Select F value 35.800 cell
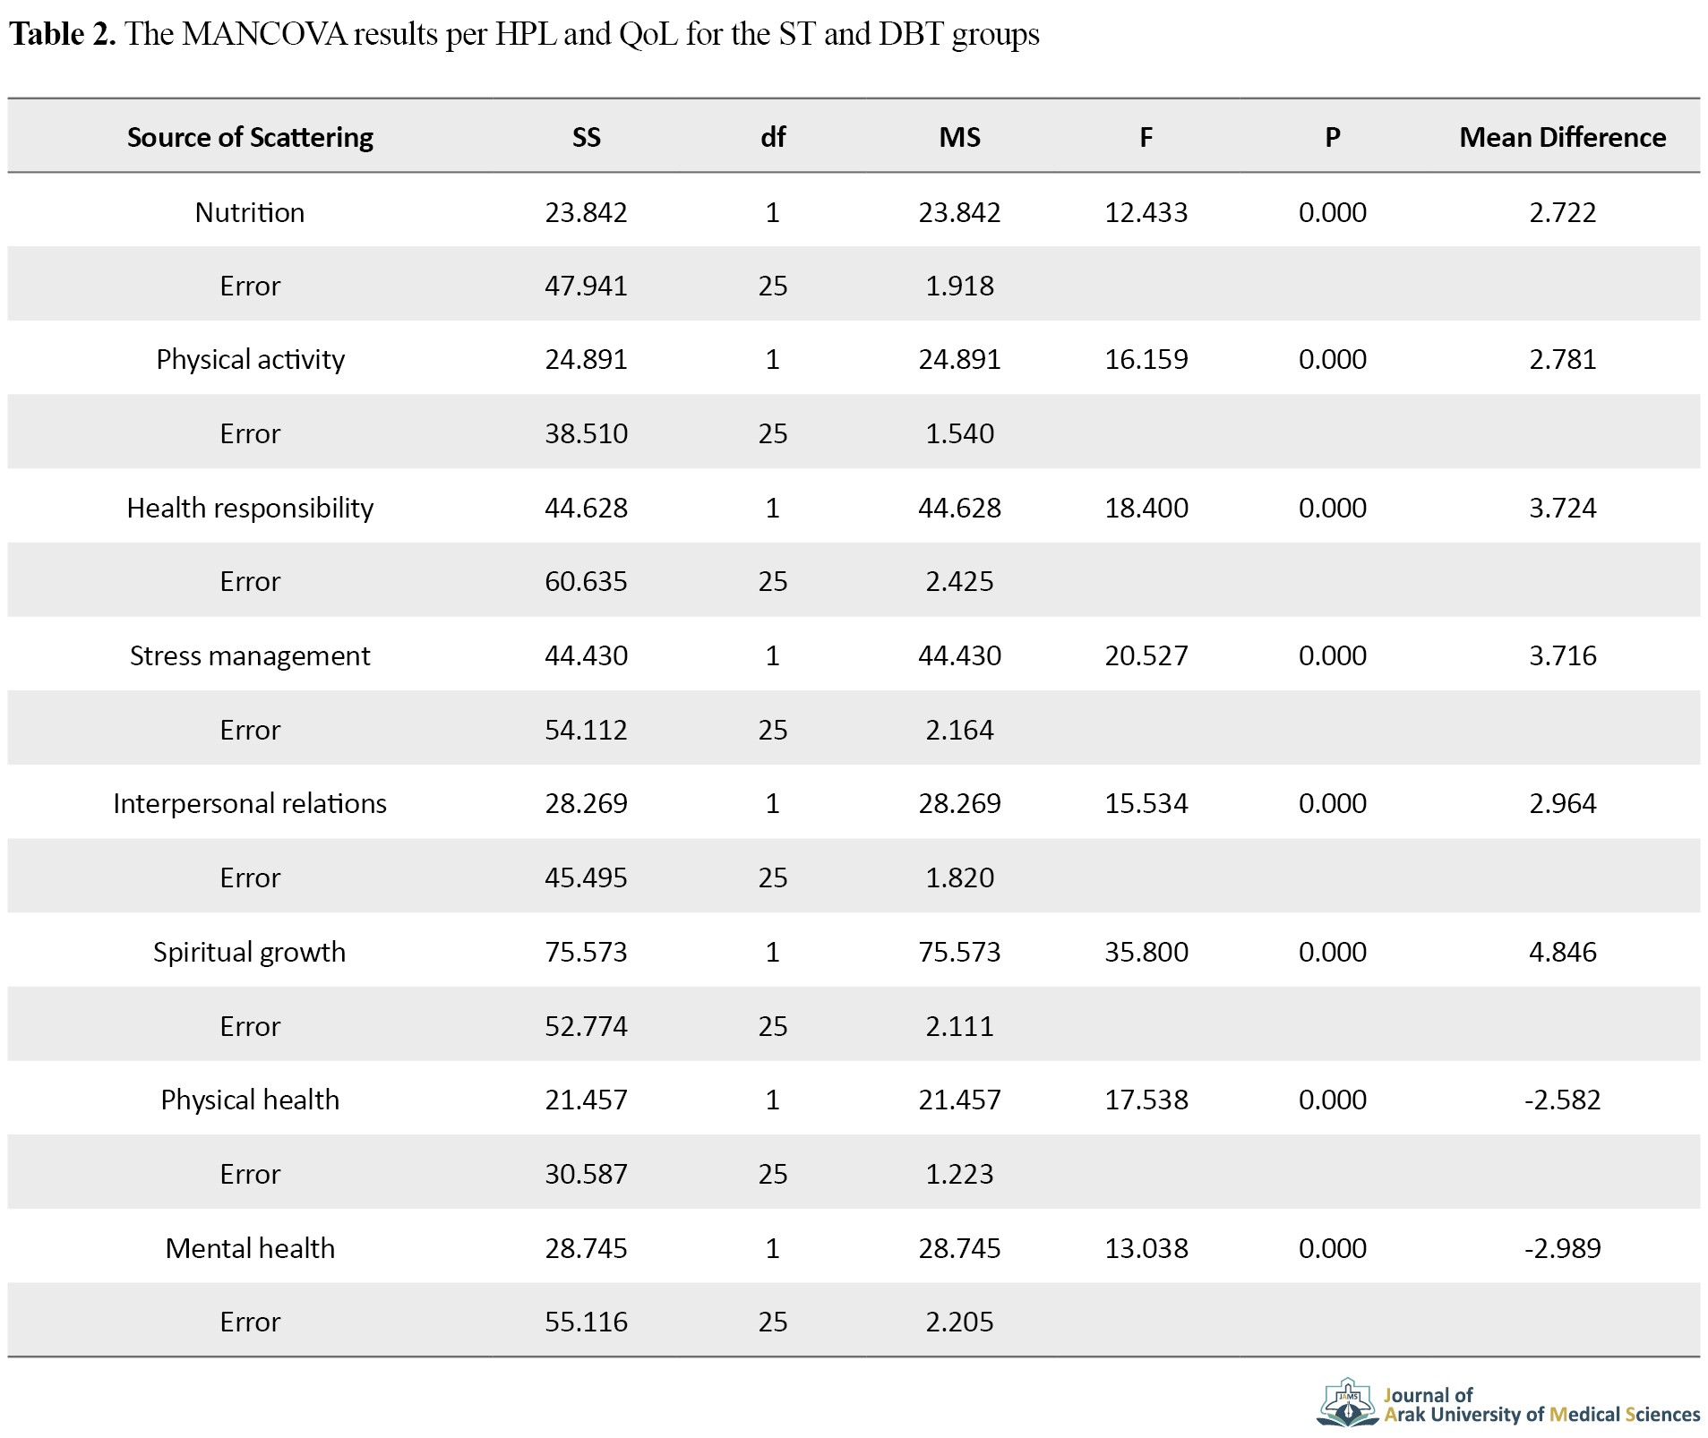Viewport: 1708px width, 1438px height. [x=1146, y=952]
